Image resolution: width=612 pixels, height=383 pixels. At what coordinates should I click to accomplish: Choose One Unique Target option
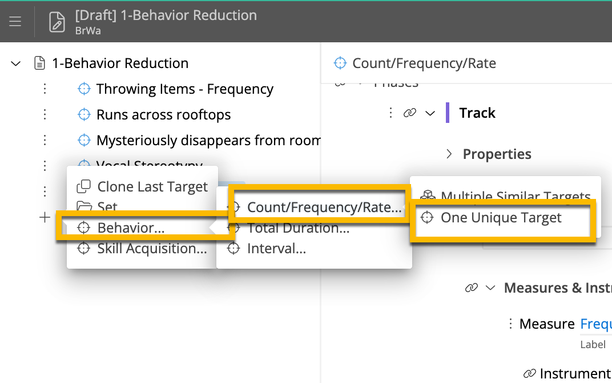[501, 217]
